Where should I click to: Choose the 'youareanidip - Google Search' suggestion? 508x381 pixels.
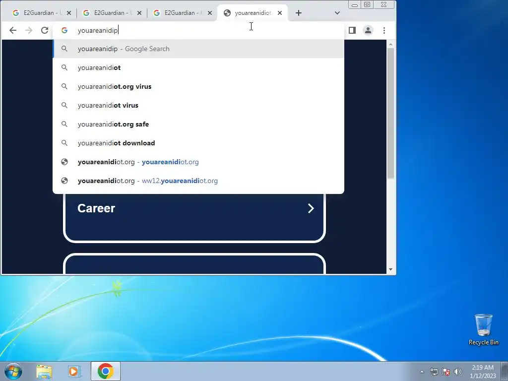[x=198, y=49]
